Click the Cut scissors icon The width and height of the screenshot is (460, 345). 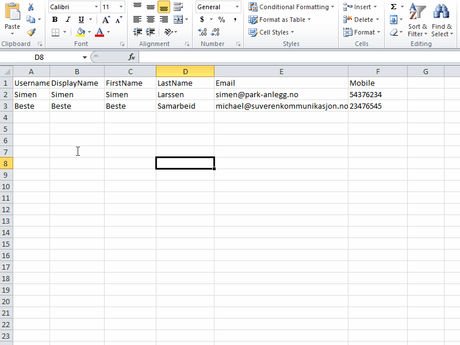point(31,7)
